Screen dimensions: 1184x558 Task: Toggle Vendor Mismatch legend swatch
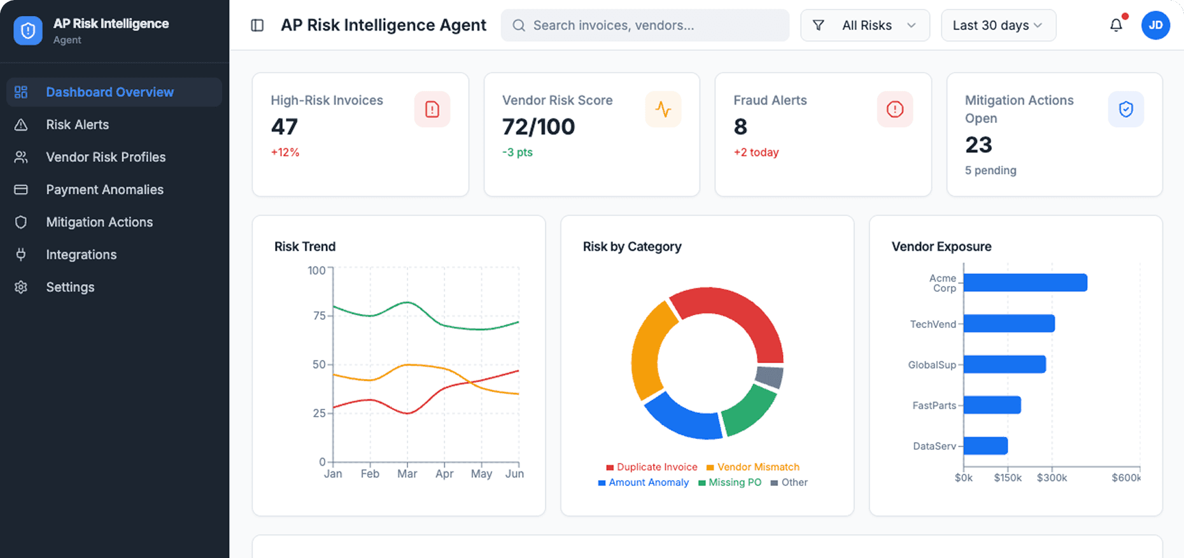pyautogui.click(x=710, y=468)
